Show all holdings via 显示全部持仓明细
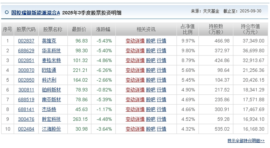The height and width of the screenshot is (148, 270). 246,140
